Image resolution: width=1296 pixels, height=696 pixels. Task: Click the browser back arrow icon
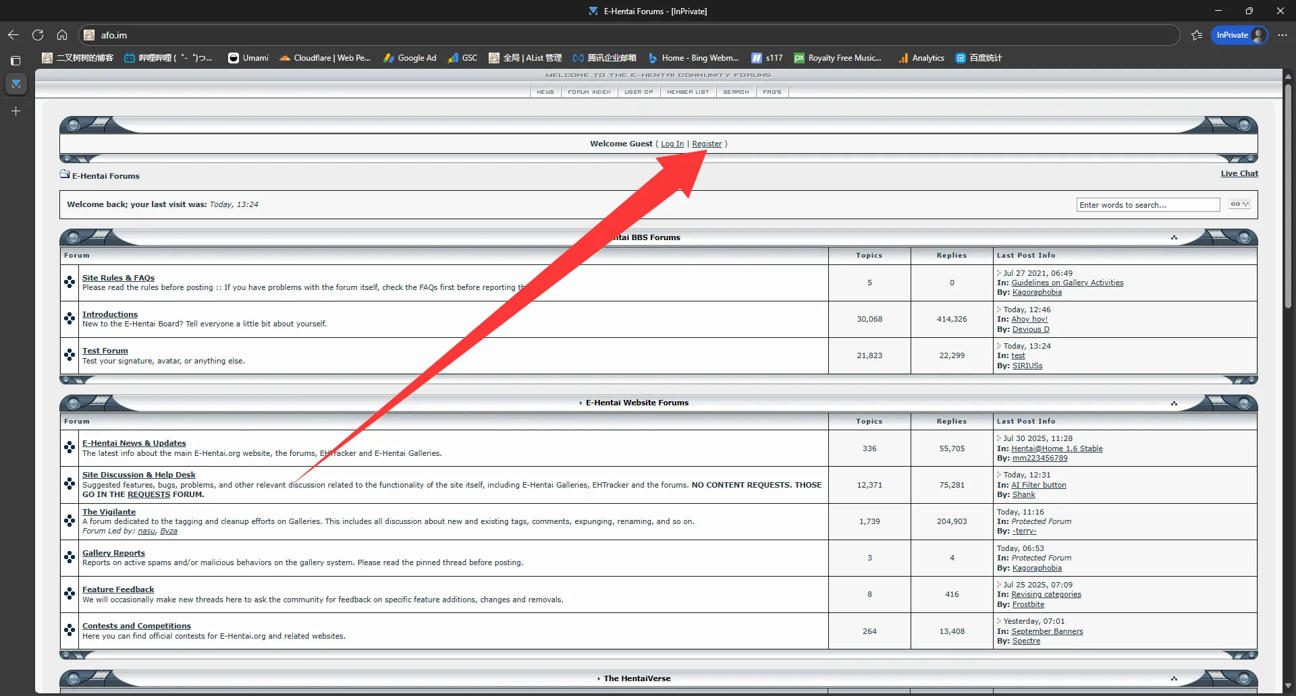pyautogui.click(x=13, y=35)
